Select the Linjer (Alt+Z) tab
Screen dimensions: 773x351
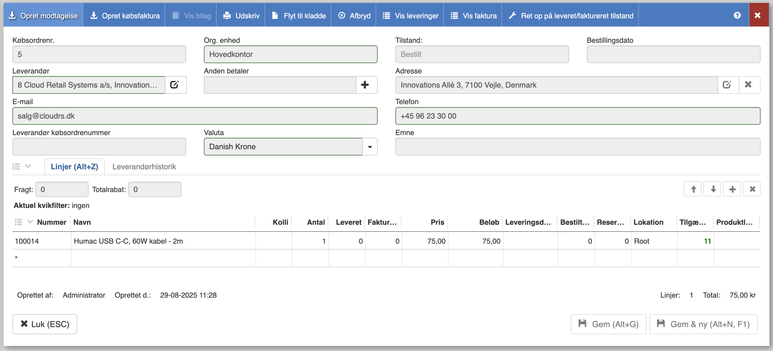(x=74, y=167)
